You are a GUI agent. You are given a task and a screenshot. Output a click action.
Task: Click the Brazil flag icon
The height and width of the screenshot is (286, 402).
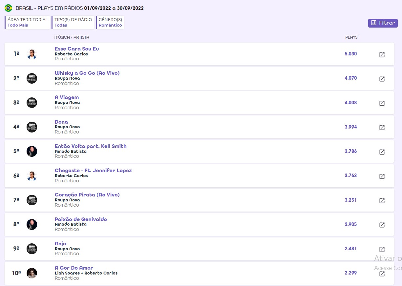[x=9, y=8]
